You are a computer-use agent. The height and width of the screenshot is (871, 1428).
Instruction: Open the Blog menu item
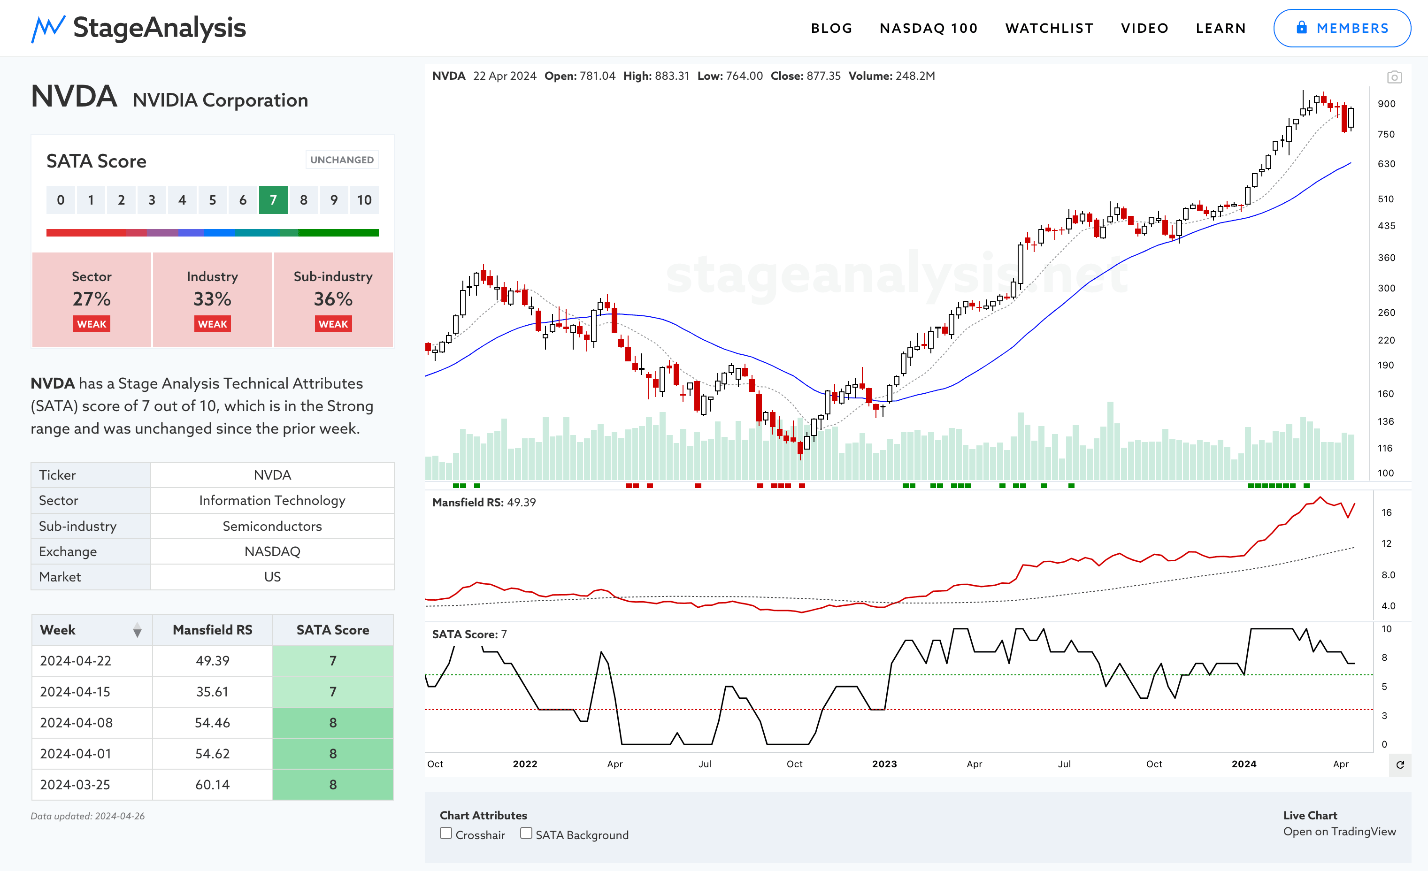[x=832, y=29]
